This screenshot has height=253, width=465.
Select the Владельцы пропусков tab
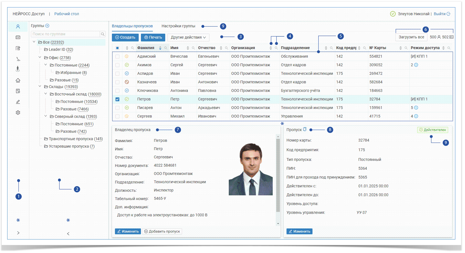132,26
